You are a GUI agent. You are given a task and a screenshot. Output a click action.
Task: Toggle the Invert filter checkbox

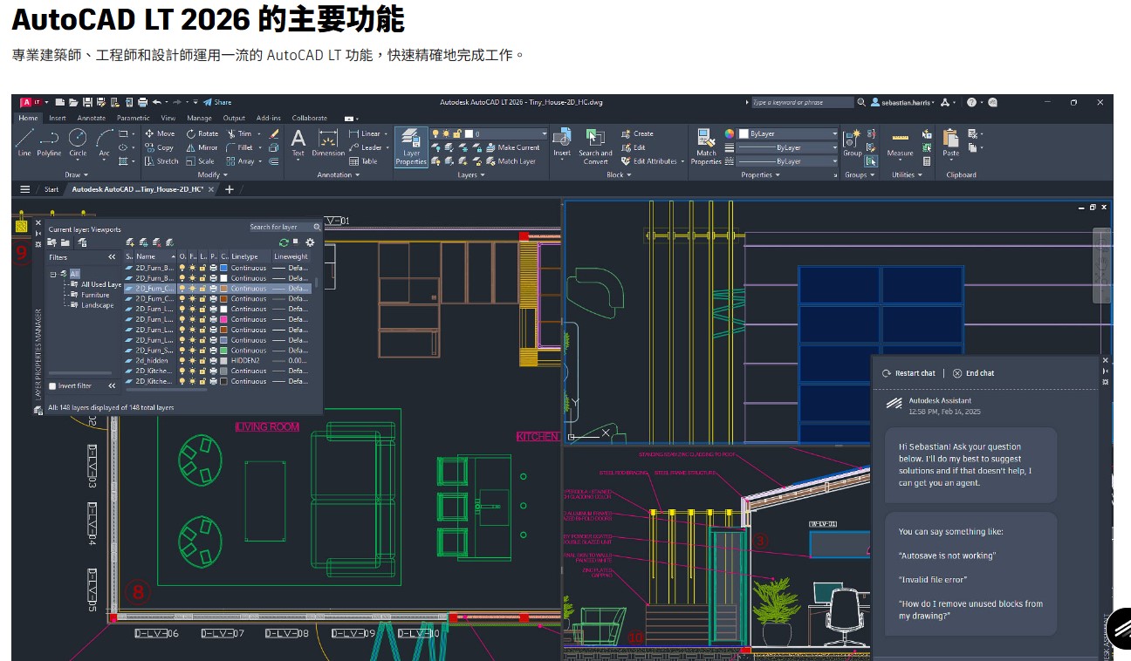coord(52,386)
